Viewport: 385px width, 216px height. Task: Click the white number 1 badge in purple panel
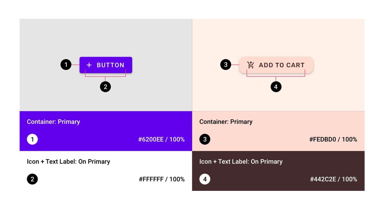click(x=32, y=139)
